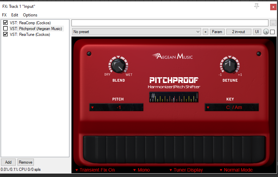
Task: Open the Tuner Display dropdown
Action: point(186,170)
